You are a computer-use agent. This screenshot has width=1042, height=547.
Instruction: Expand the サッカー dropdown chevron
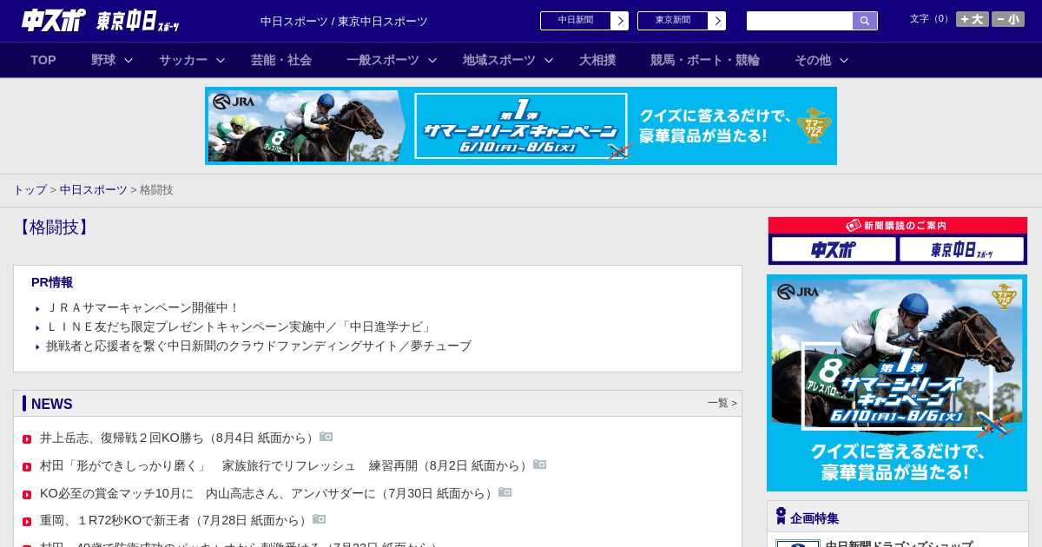pyautogui.click(x=221, y=61)
